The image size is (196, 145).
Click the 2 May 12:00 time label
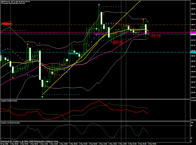(103, 144)
